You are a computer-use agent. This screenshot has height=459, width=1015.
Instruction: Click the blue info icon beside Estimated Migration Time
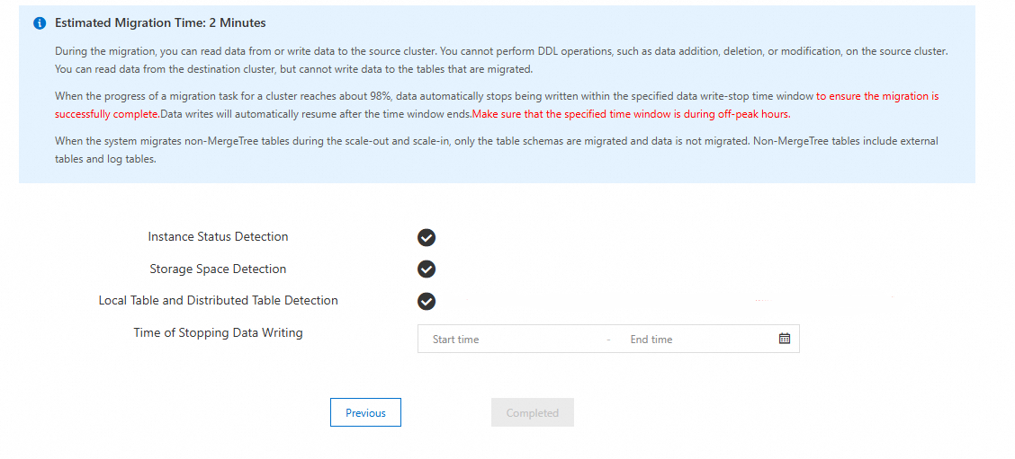click(x=40, y=23)
